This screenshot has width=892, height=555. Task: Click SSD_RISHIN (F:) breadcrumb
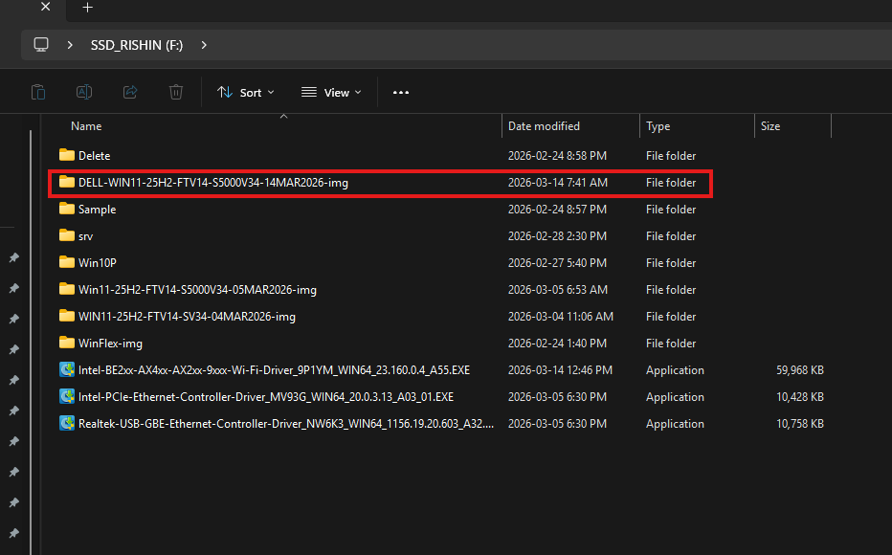click(137, 45)
